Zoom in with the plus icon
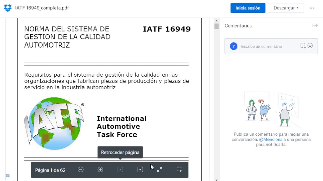 coord(100,170)
